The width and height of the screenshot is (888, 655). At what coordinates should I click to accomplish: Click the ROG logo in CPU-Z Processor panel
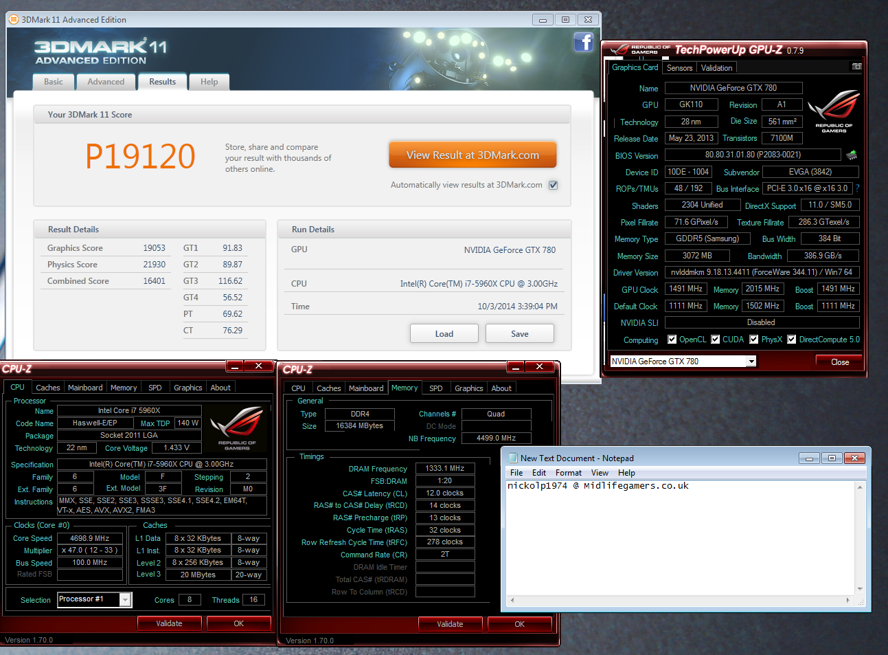click(x=236, y=428)
